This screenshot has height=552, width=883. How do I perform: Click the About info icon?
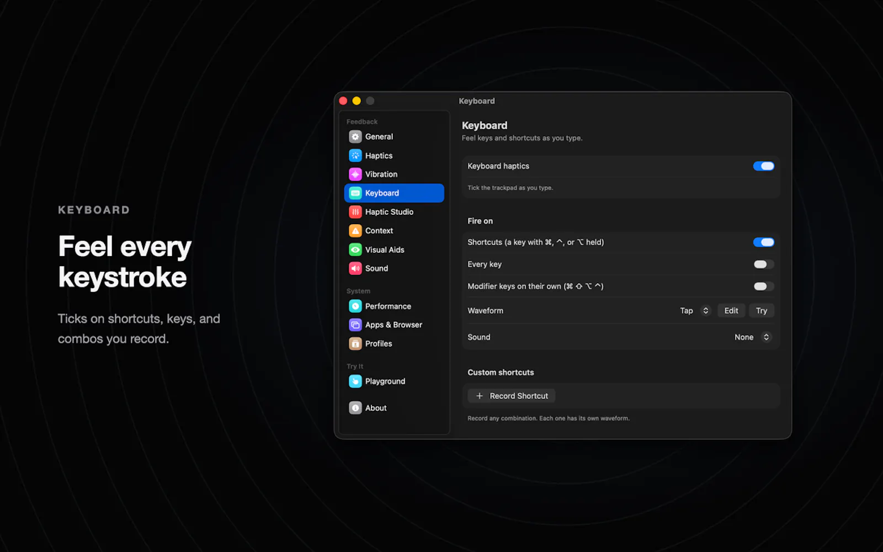pyautogui.click(x=355, y=408)
